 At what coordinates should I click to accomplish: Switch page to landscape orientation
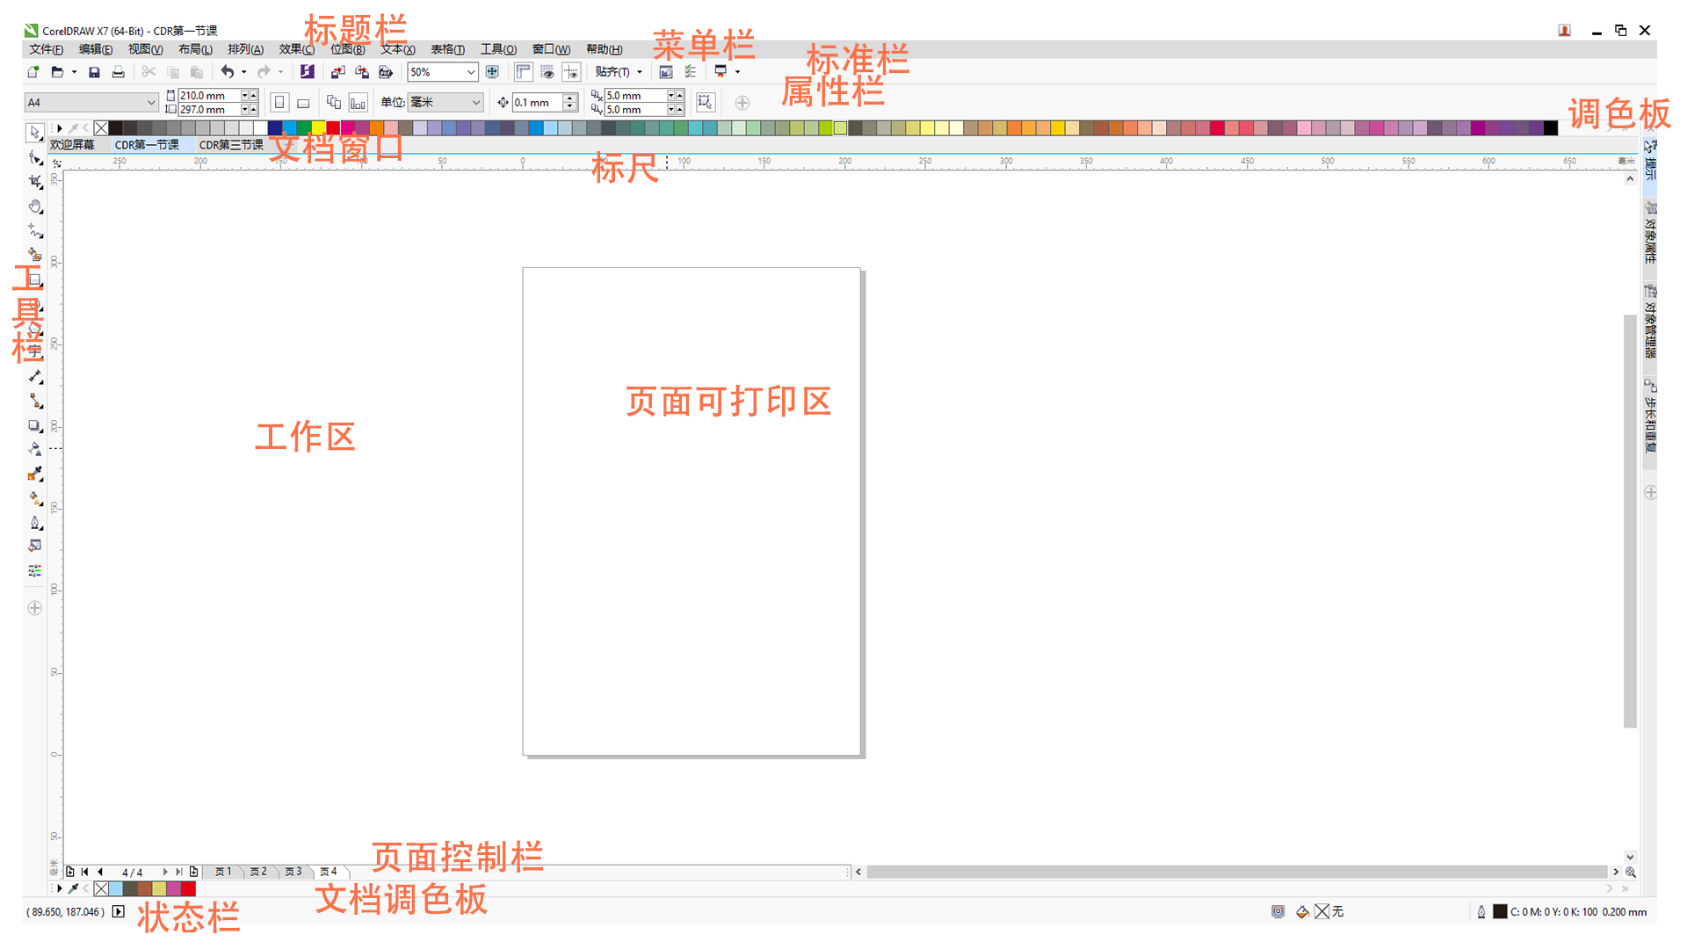[303, 103]
